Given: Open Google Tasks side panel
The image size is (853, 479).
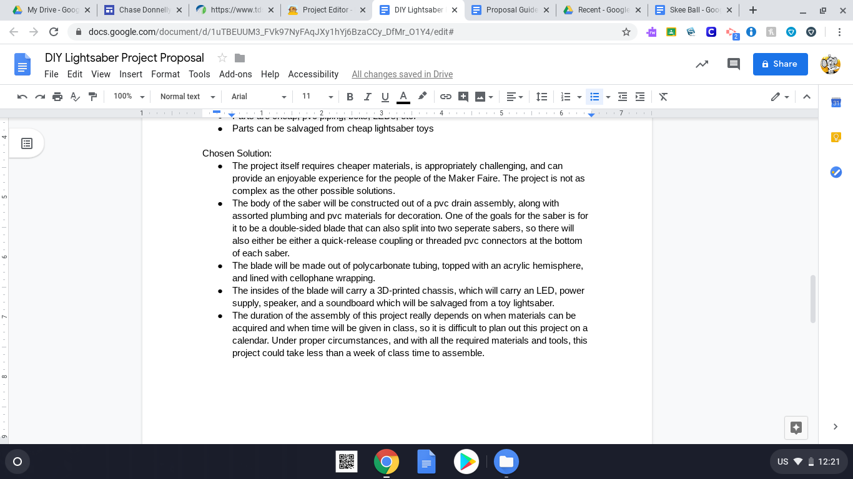Looking at the screenshot, I should click(836, 172).
